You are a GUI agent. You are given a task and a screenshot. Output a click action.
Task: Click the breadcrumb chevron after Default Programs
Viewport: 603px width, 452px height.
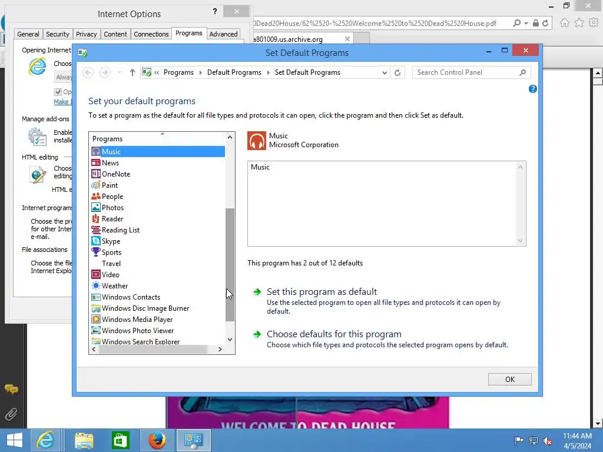coord(268,72)
